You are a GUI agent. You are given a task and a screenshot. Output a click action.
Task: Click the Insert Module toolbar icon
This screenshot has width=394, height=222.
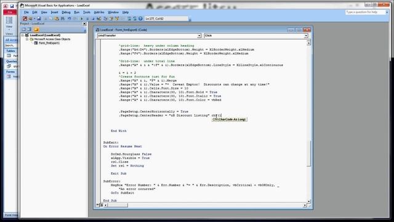(x=30, y=18)
